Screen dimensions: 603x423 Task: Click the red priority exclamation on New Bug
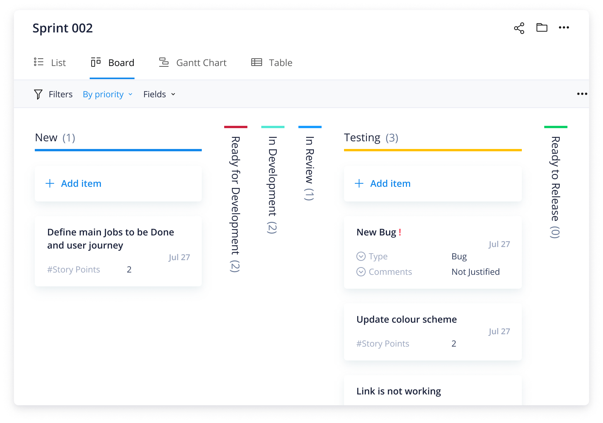400,232
